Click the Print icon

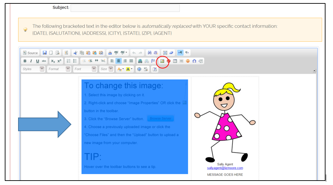click(110, 53)
